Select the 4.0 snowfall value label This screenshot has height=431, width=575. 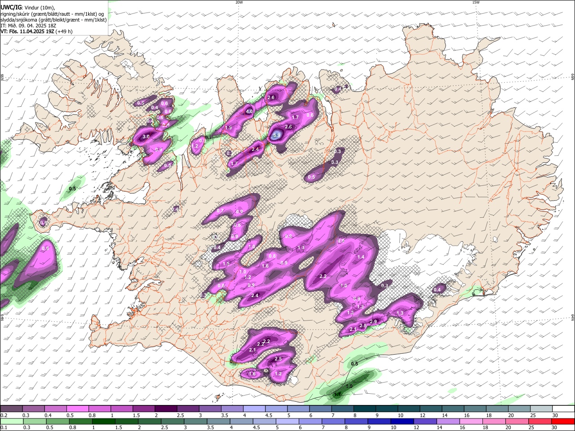[x=250, y=111]
